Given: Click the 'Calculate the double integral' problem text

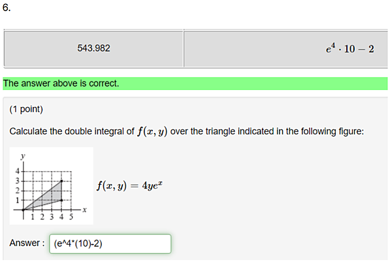Looking at the screenshot, I should point(186,131).
